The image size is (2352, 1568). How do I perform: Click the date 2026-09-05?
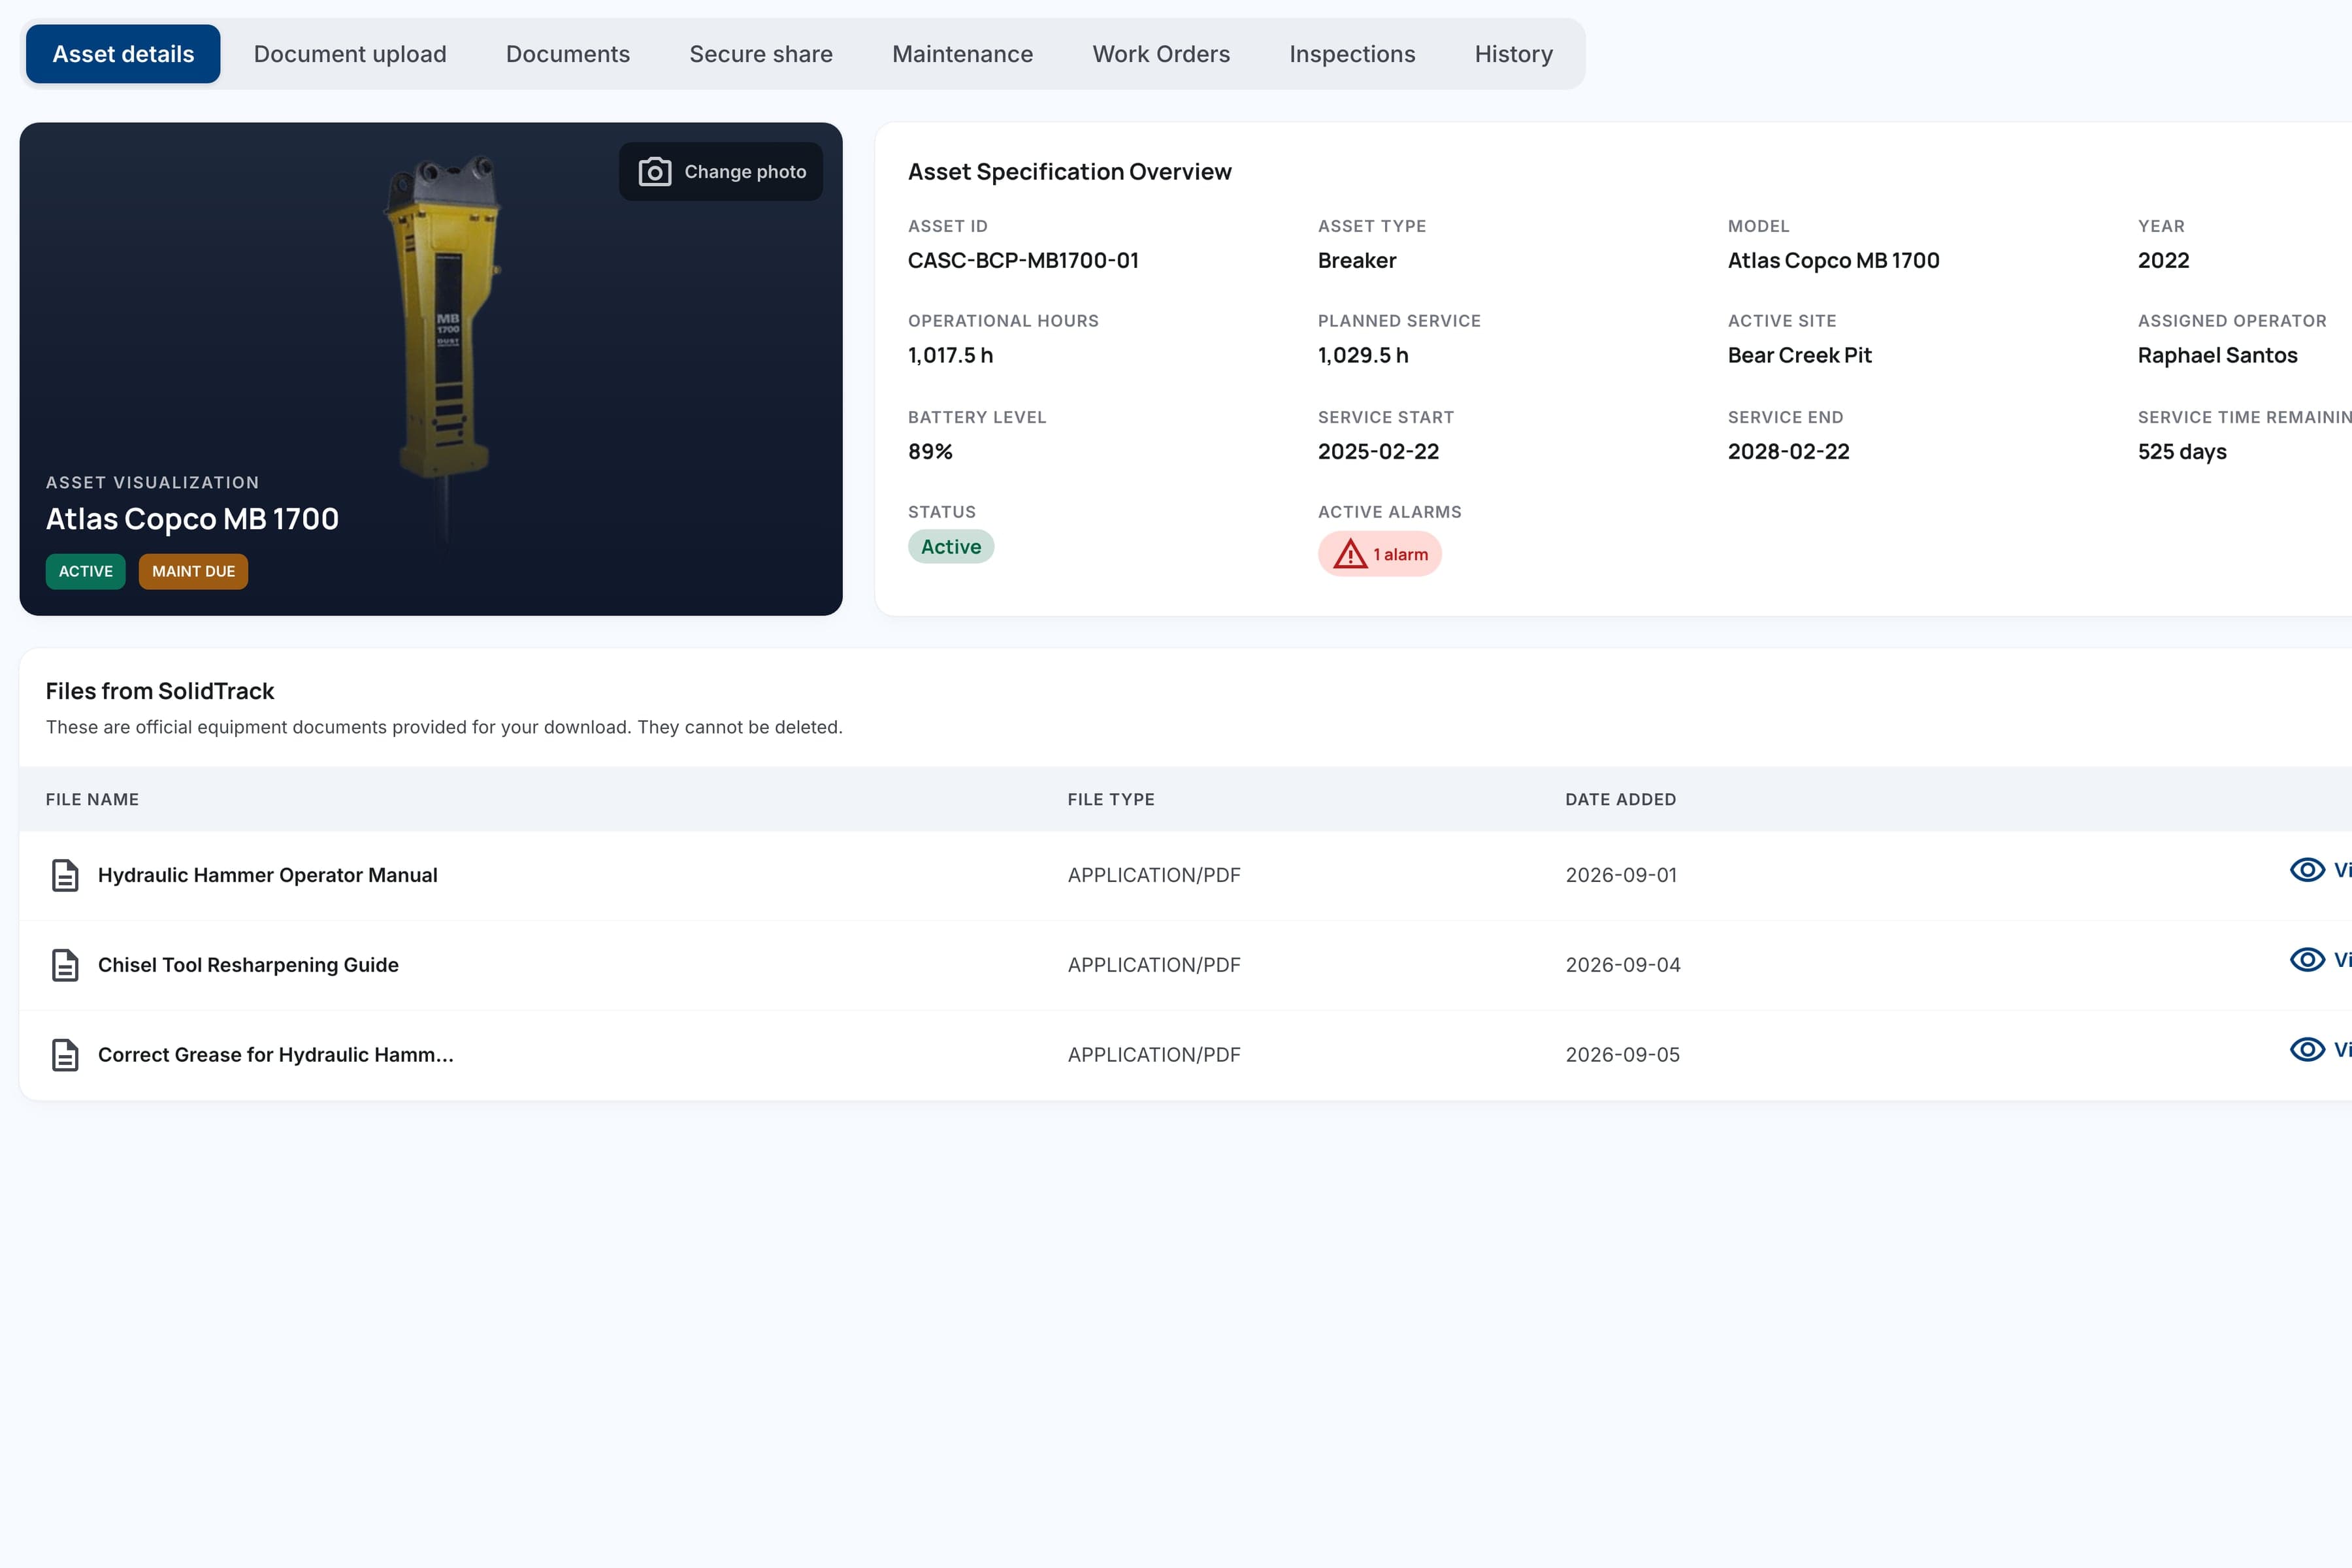click(1622, 1055)
